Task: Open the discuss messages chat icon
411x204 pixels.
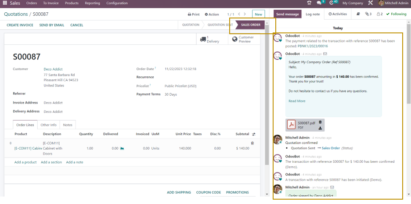Action: (x=320, y=3)
